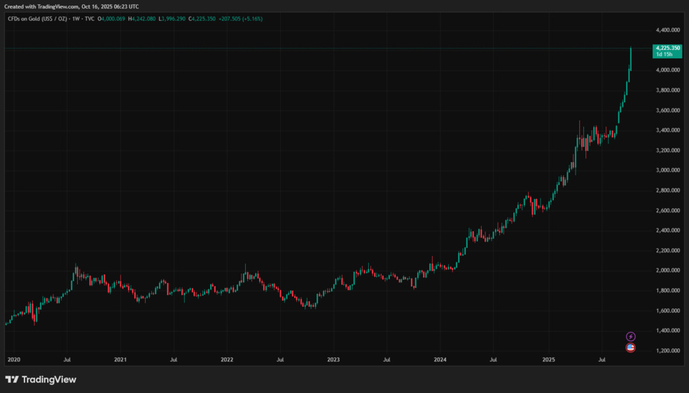
Task: Click the TradingView logo at bottom left
Action: pyautogui.click(x=41, y=380)
